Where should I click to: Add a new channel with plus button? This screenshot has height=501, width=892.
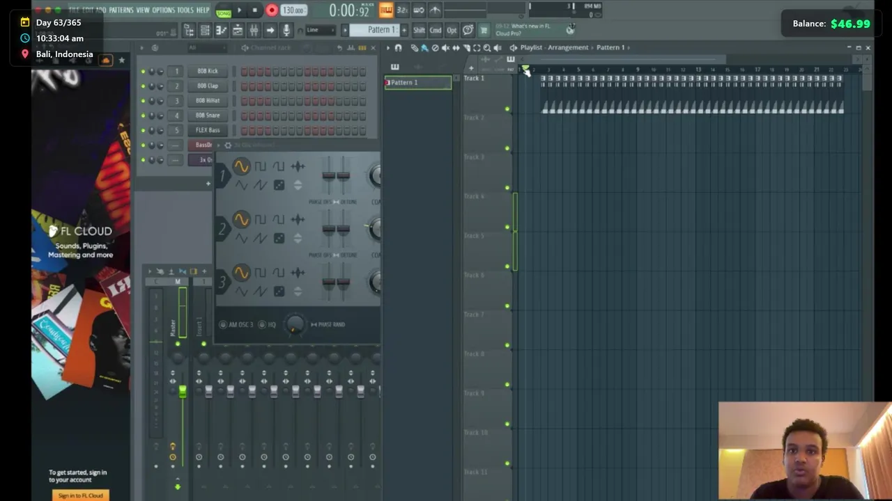(x=208, y=184)
